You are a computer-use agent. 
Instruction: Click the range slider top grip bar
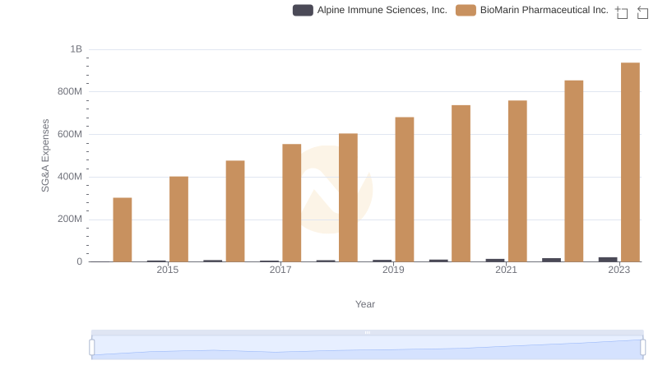coord(367,332)
